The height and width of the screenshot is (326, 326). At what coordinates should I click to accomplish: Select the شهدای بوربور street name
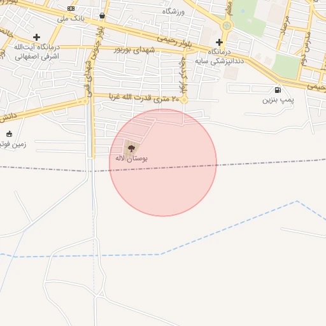[x=134, y=50]
